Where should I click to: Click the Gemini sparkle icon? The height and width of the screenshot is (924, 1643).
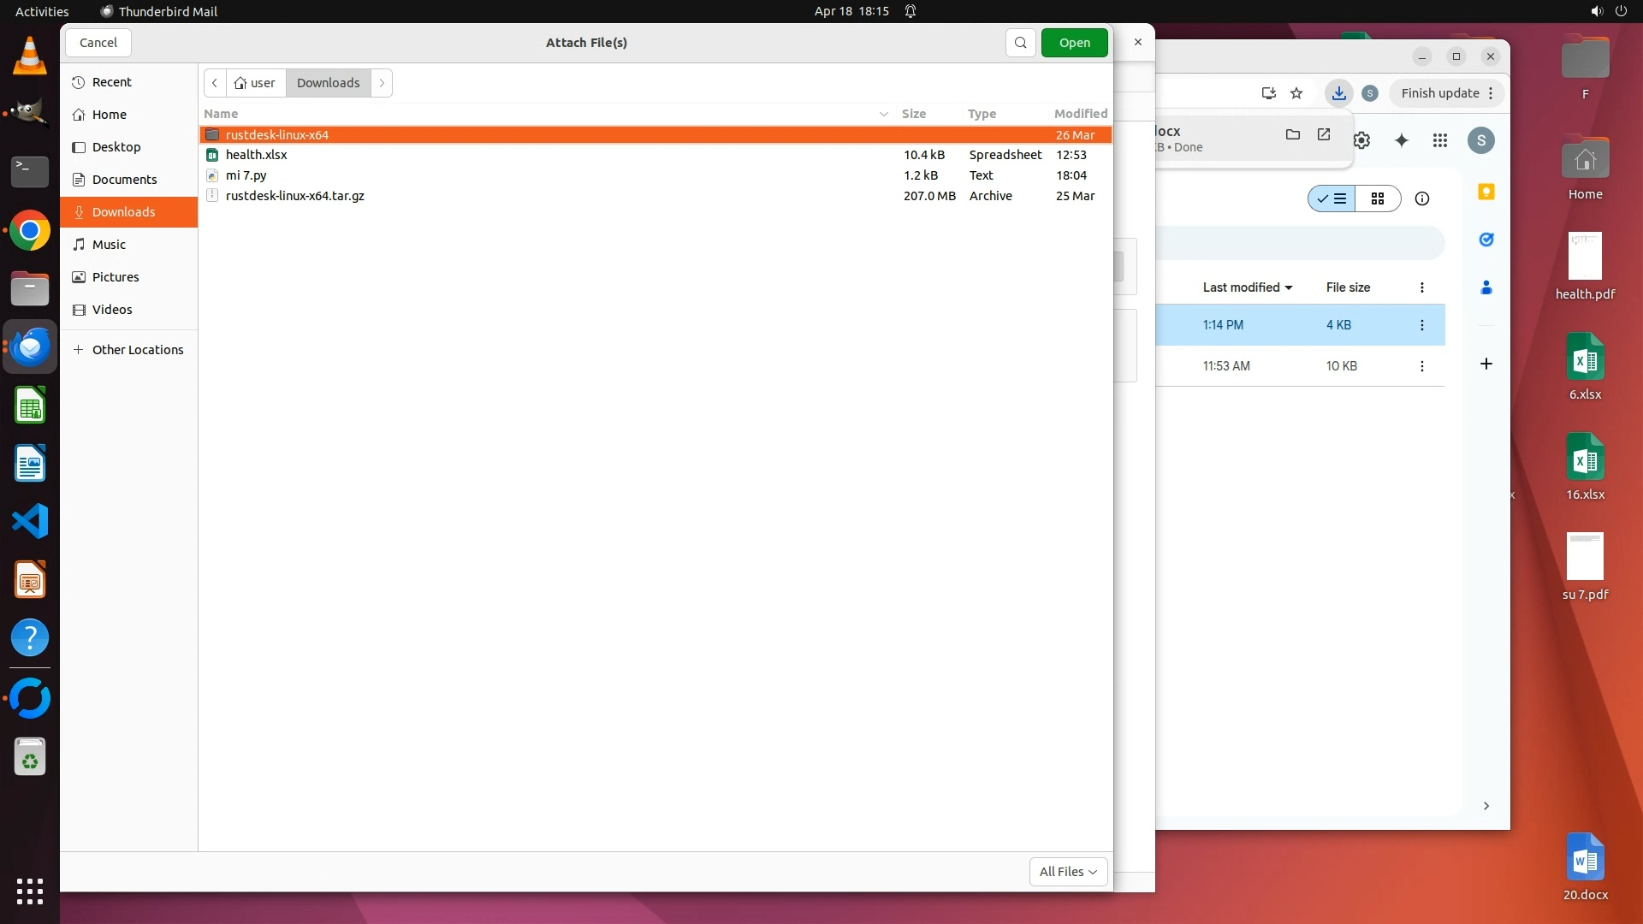point(1401,140)
